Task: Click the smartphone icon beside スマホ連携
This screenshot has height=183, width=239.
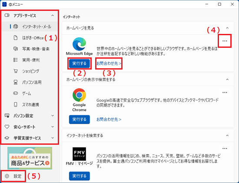Action: point(16,104)
